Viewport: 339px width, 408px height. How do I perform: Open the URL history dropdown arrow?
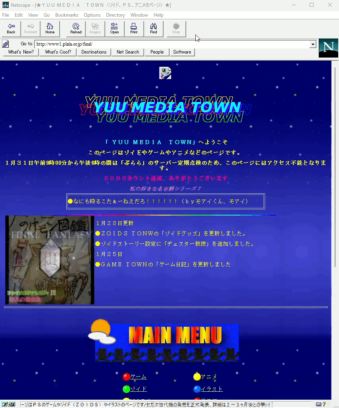pyautogui.click(x=313, y=44)
